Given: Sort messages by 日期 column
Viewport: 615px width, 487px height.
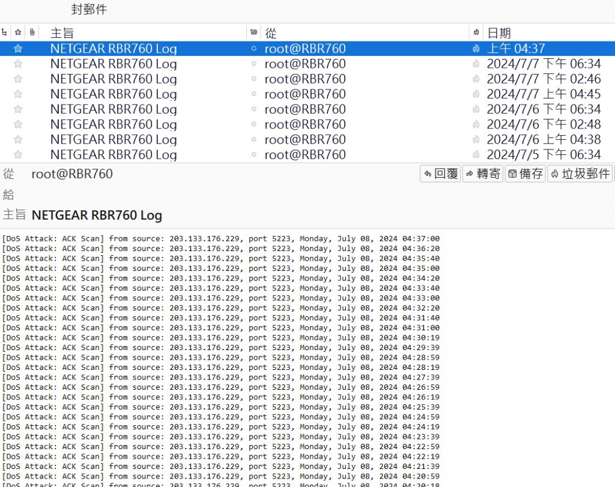Looking at the screenshot, I should click(x=499, y=33).
